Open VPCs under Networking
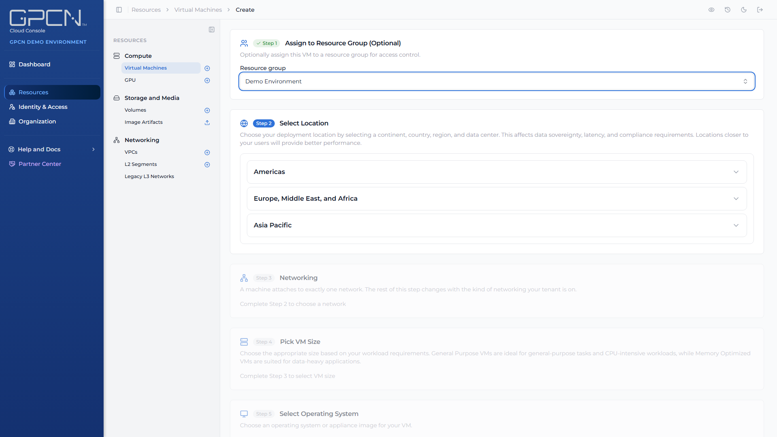This screenshot has width=777, height=437. (x=161, y=152)
